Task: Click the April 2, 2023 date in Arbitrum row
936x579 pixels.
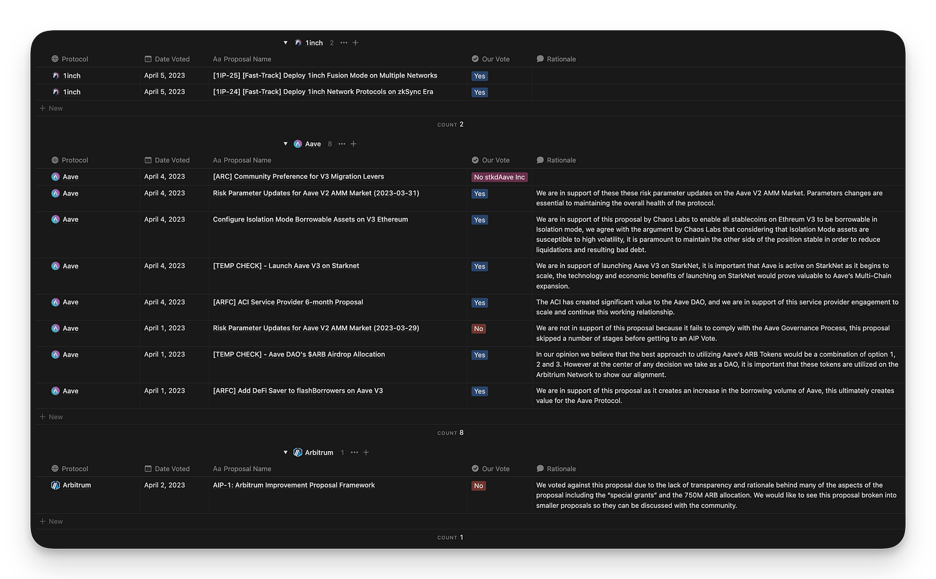Action: point(165,485)
